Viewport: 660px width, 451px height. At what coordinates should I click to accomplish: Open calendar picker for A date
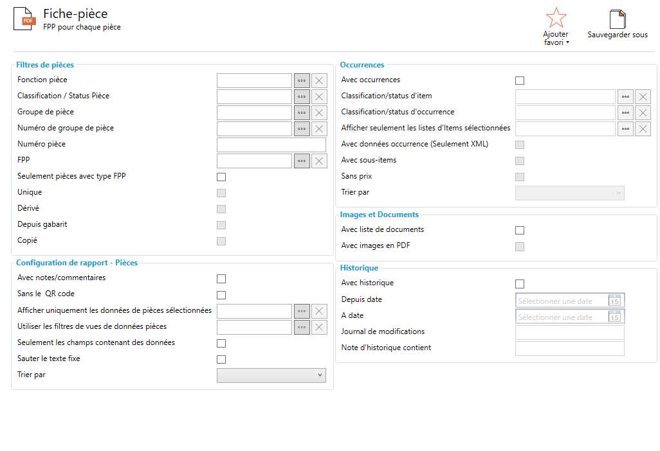coord(614,317)
